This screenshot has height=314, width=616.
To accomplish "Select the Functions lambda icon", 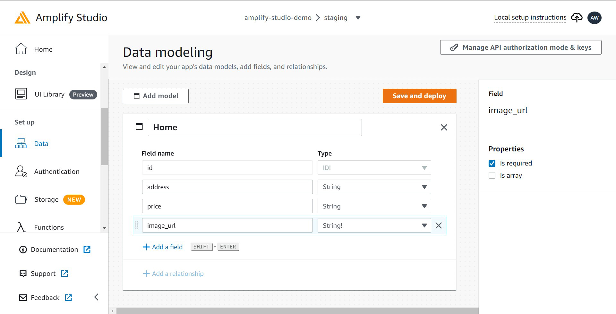I will [21, 227].
